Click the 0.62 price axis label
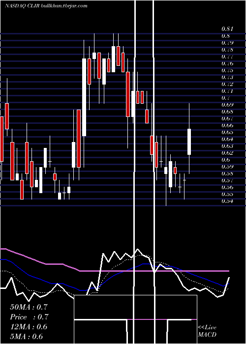Screen dimensions: 246x344 pyautogui.click(x=227, y=153)
